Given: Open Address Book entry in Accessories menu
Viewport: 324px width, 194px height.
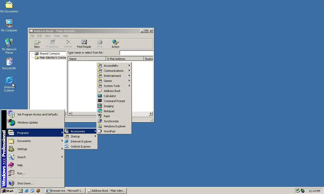Looking at the screenshot, I should point(114,91).
